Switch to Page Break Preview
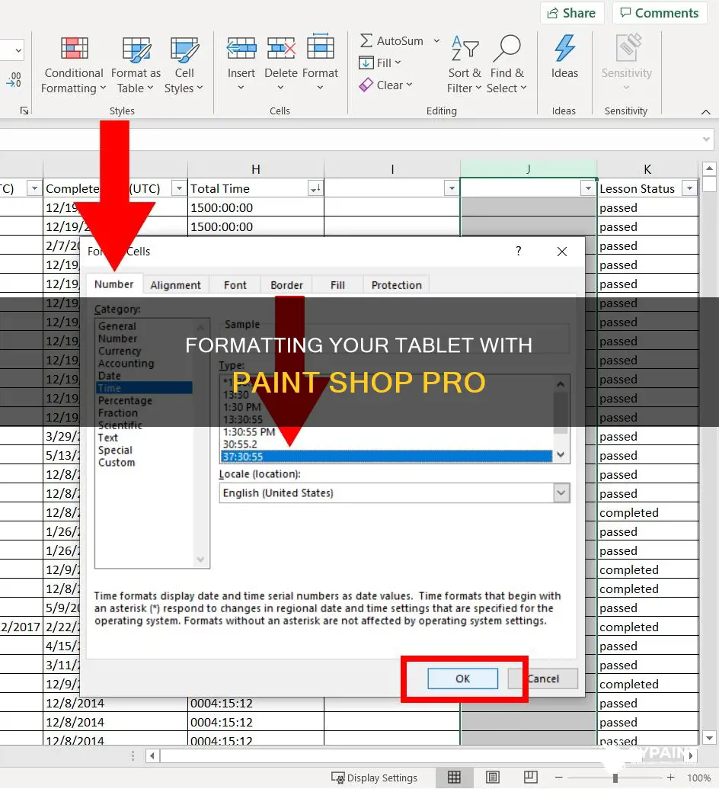This screenshot has width=719, height=789. point(530,778)
